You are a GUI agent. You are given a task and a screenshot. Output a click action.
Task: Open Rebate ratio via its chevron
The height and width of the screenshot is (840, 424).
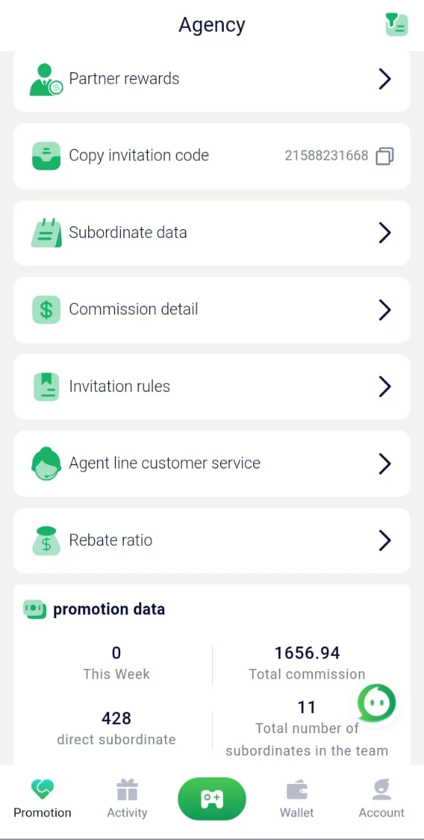384,541
